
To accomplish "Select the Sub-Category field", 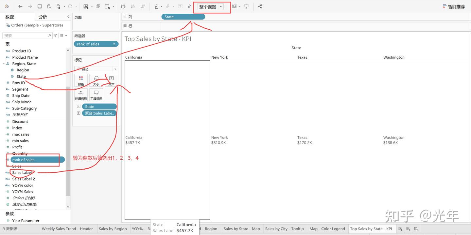I will tap(25, 108).
